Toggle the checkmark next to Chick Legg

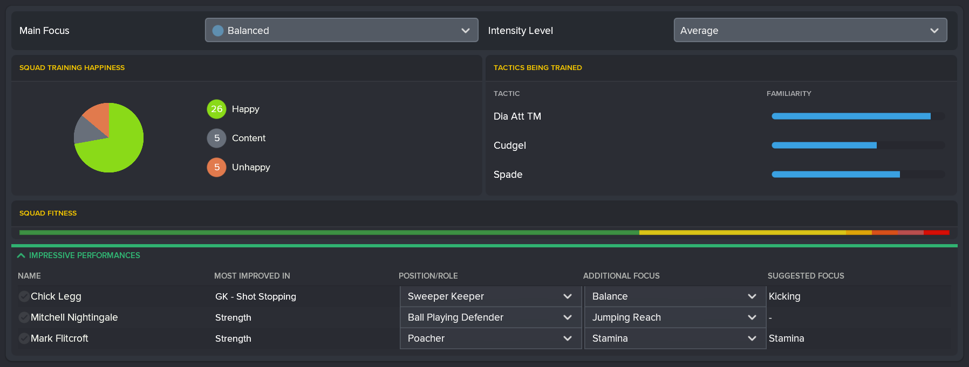point(24,296)
